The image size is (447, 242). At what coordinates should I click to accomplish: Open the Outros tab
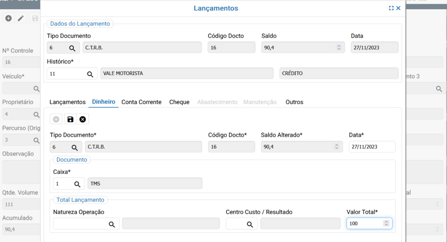point(294,102)
